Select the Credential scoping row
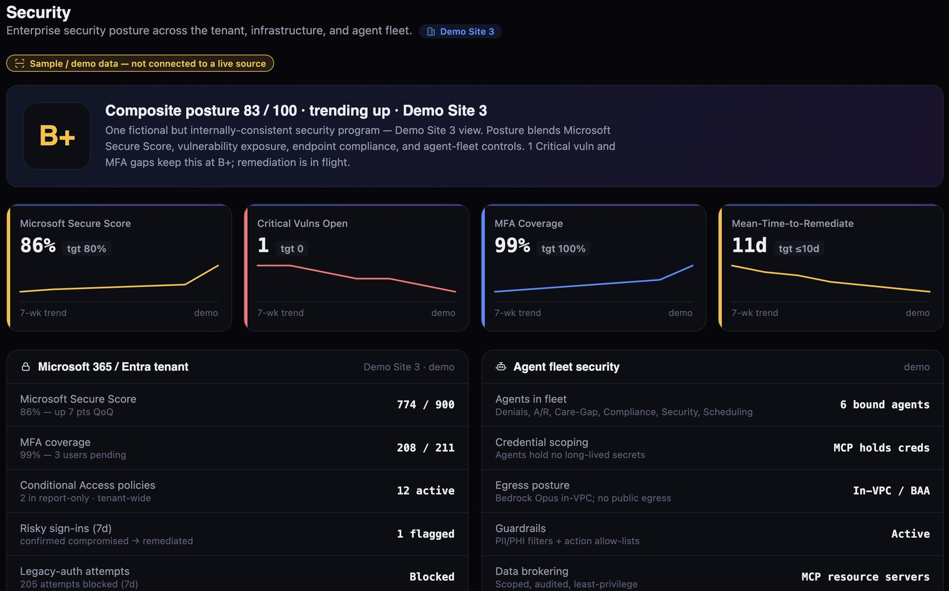 712,448
